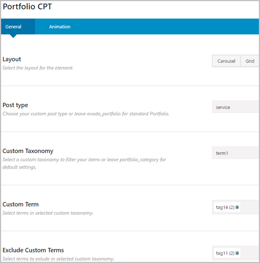260x263 pixels.
Task: Open the Post type dropdown showing service
Action: point(235,107)
